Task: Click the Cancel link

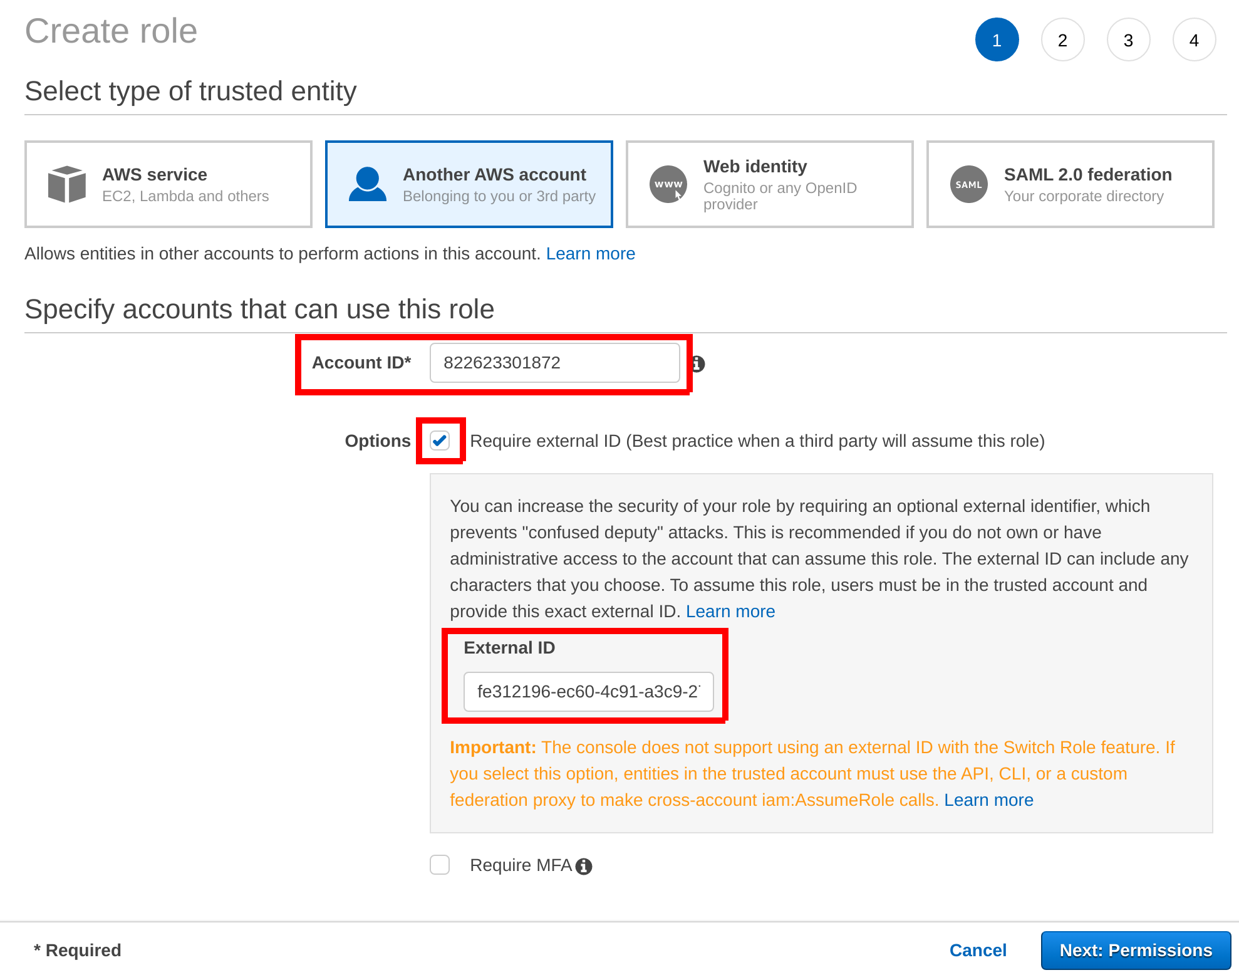Action: pyautogui.click(x=977, y=950)
